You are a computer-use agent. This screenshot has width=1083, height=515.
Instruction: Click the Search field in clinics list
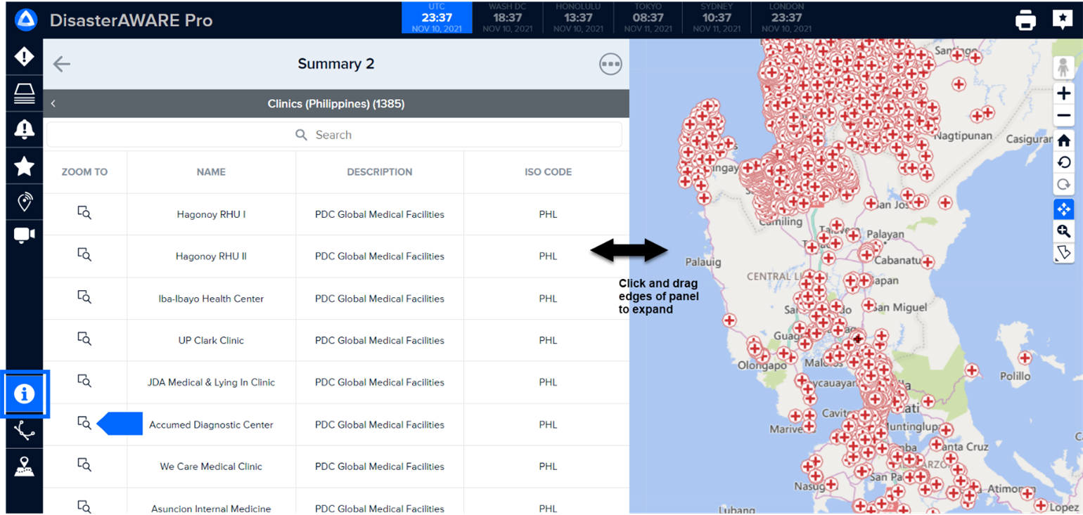pyautogui.click(x=334, y=135)
